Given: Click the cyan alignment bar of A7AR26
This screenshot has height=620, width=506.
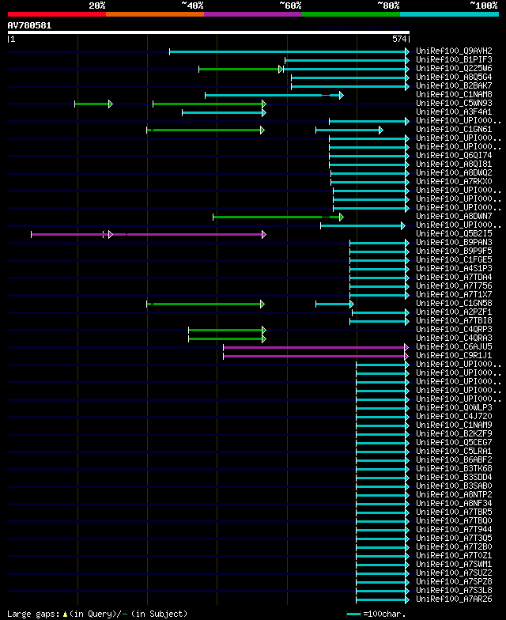Looking at the screenshot, I should (381, 599).
